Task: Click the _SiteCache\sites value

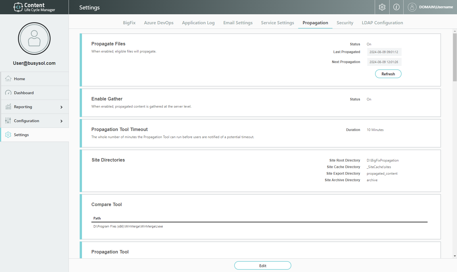Action: pos(379,167)
